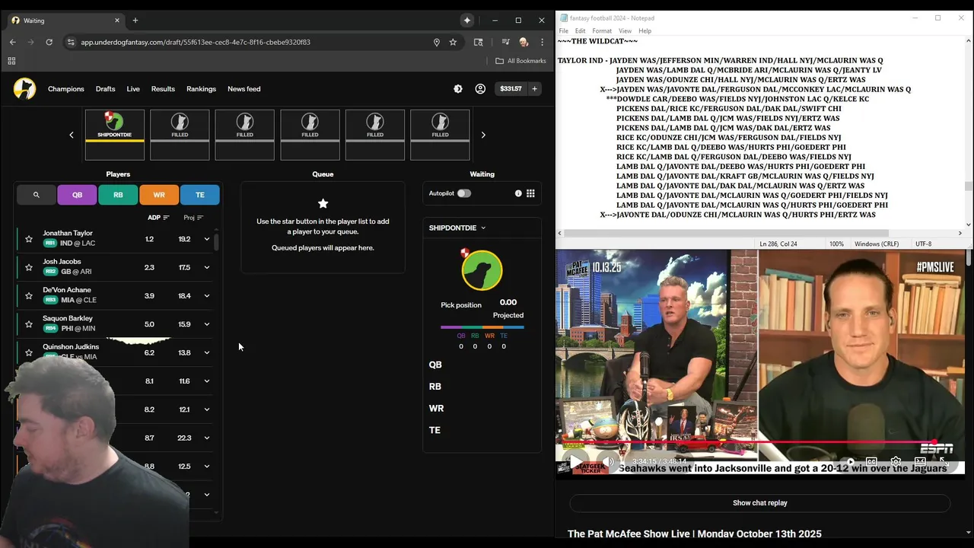Open video settings gear

(896, 461)
